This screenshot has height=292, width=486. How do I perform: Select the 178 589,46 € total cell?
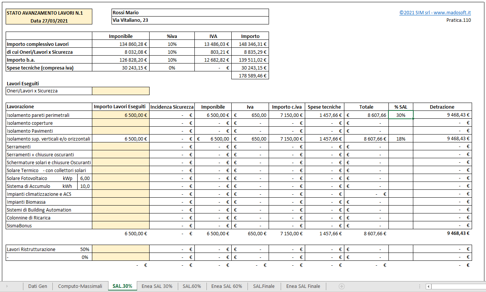(250, 76)
